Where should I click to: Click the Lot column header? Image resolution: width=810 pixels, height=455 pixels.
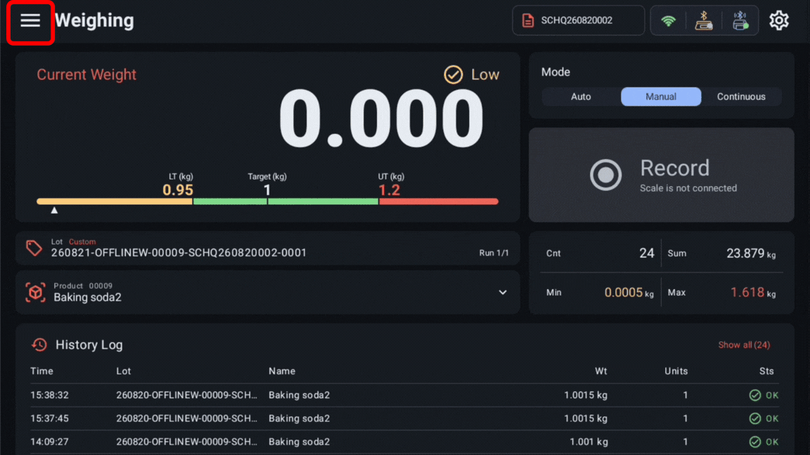(x=124, y=371)
